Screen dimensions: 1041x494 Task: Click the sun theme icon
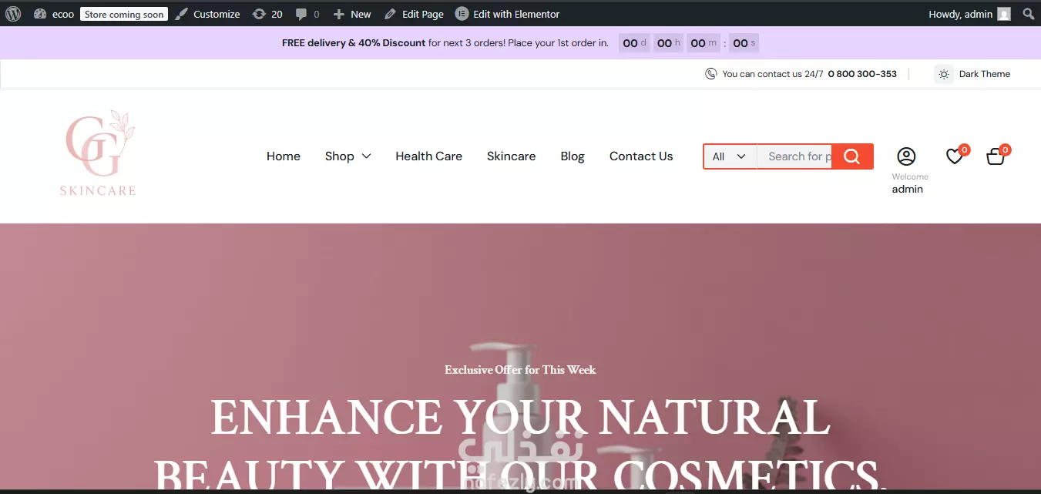944,74
